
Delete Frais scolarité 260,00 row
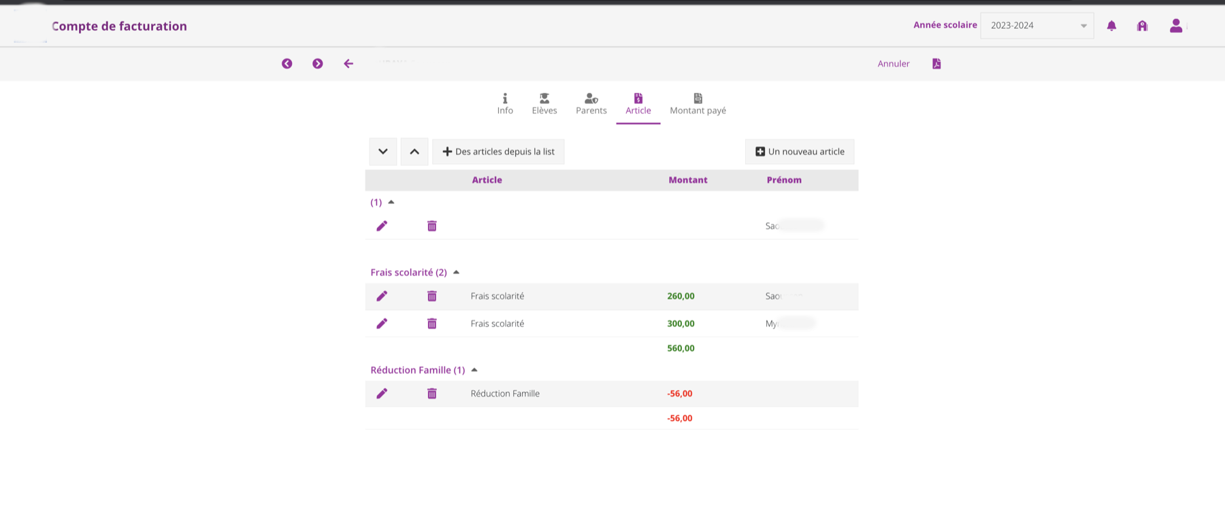pos(431,296)
